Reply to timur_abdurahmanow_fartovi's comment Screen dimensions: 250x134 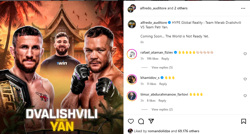162,101
